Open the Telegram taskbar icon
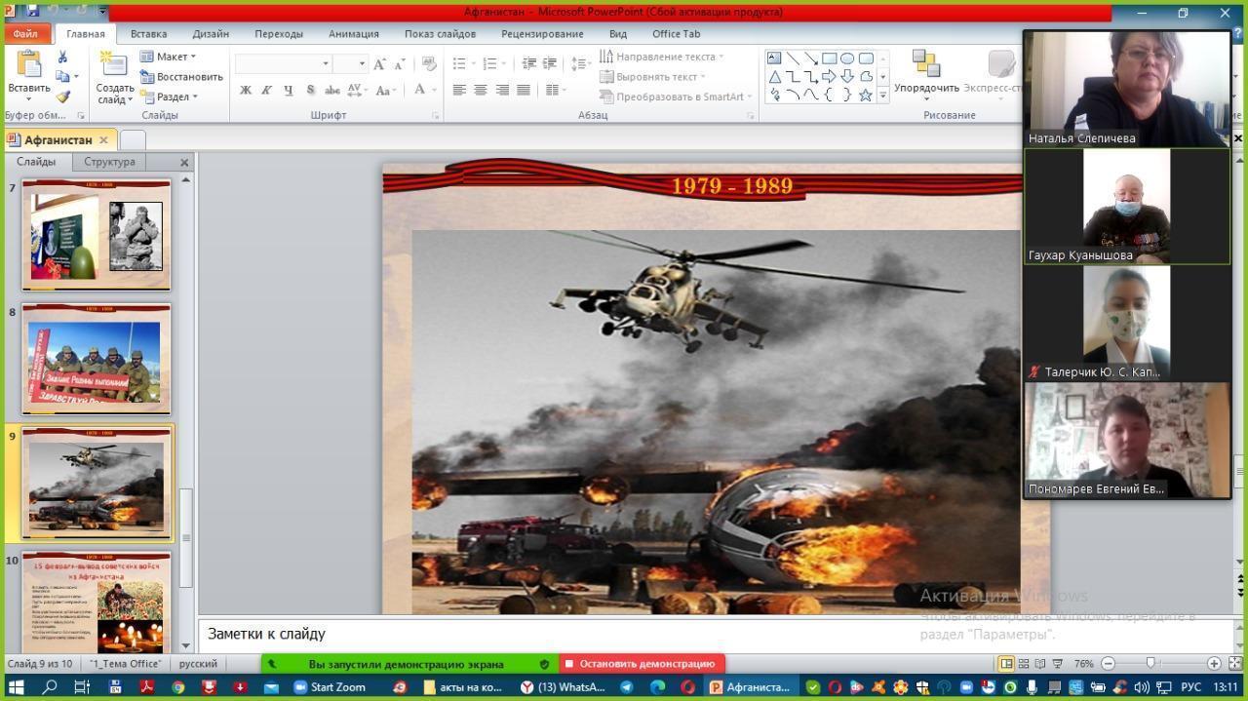The image size is (1248, 701). (x=626, y=687)
